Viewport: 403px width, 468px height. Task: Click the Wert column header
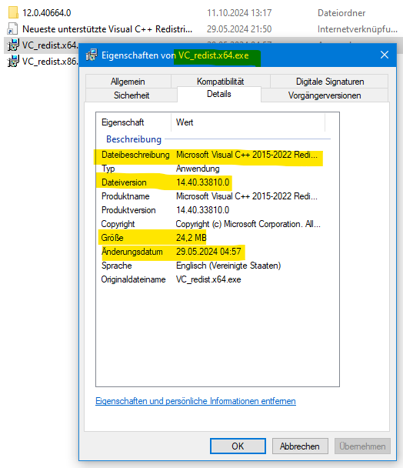tap(248, 122)
